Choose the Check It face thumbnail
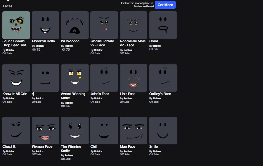Viewport: 263px width, 166px height. click(x=16, y=130)
